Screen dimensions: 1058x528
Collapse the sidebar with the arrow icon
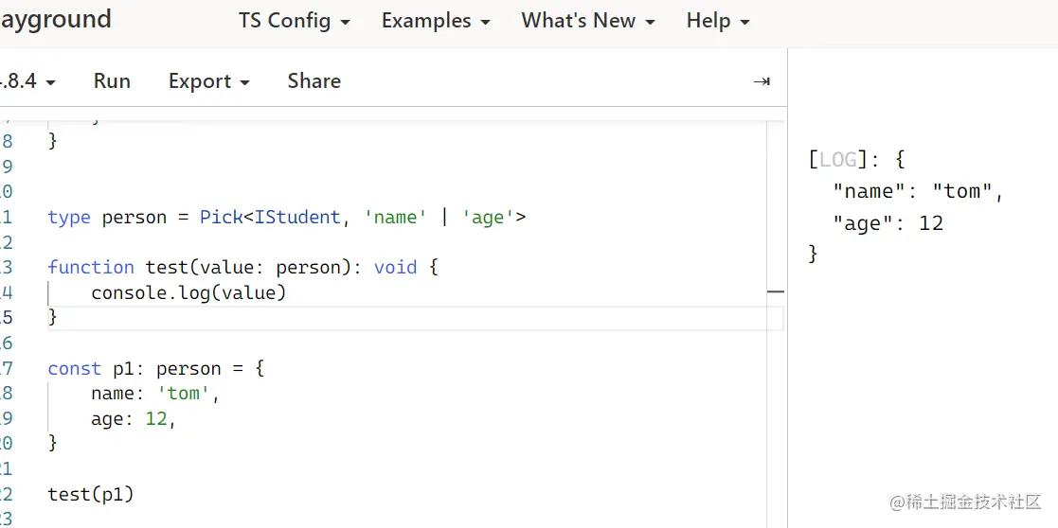(x=762, y=81)
